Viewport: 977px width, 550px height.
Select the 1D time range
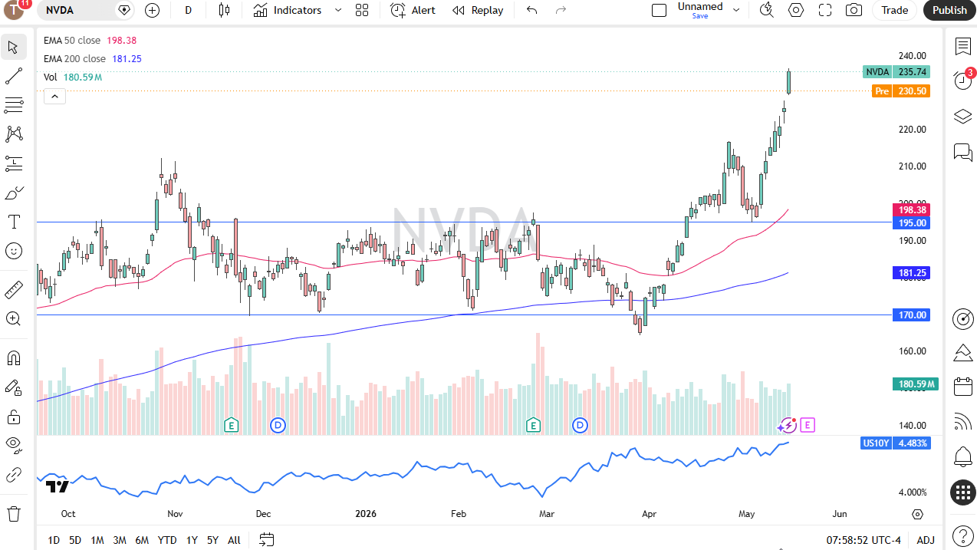point(54,540)
